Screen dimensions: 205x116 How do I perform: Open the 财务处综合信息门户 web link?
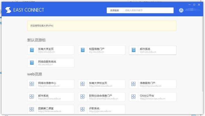coord(100,96)
